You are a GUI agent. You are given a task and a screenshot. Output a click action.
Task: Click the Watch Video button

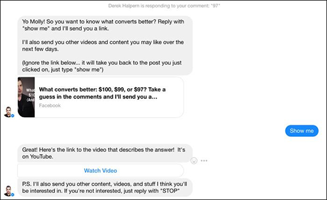(x=100, y=171)
